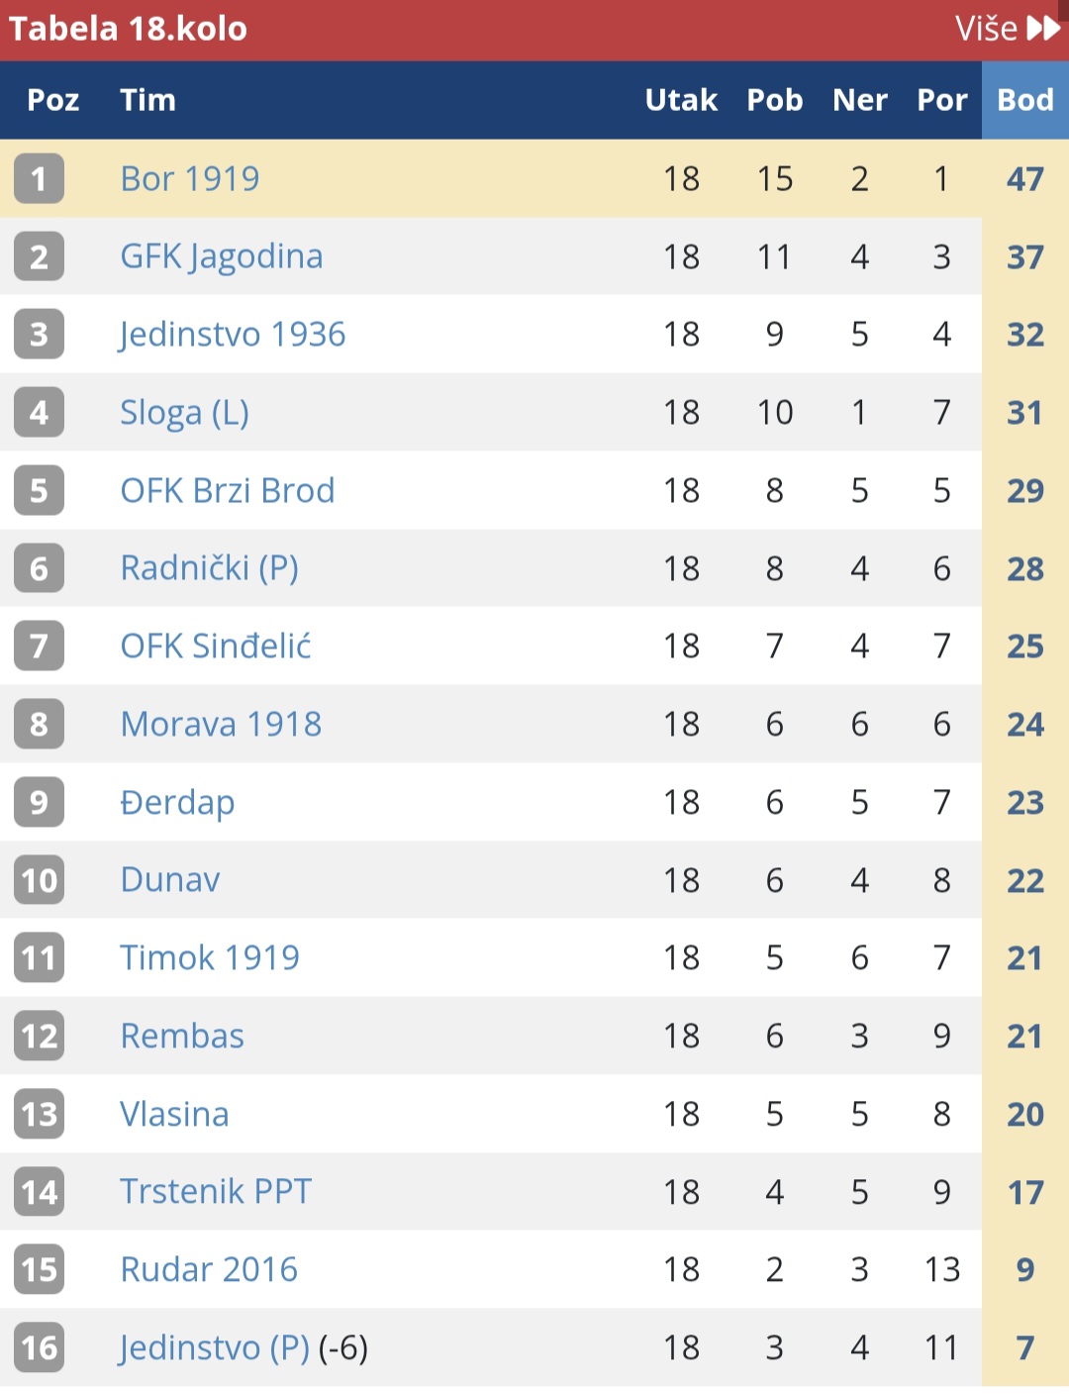Open Rembas team link
Screen dimensions: 1069x1394
[x=181, y=1036]
